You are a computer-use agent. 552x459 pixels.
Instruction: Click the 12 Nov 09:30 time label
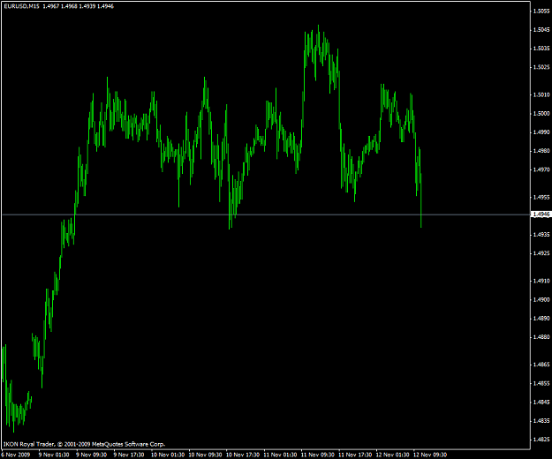click(x=430, y=455)
